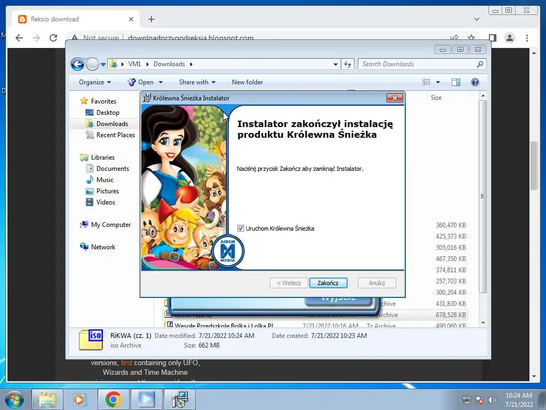Expand the Open button dropdown arrow
This screenshot has height=410, width=546.
coord(160,82)
